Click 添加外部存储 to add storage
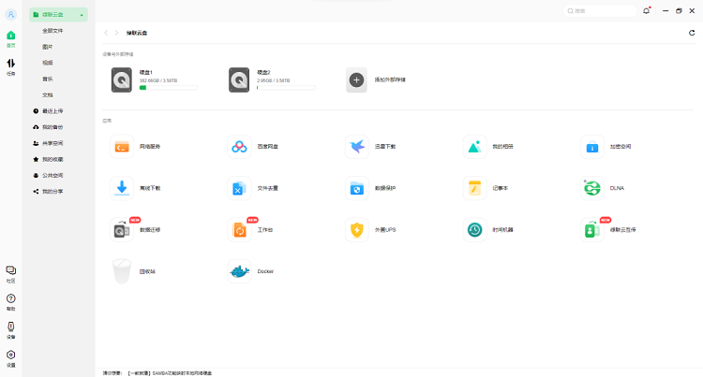This screenshot has width=703, height=377. [x=357, y=80]
